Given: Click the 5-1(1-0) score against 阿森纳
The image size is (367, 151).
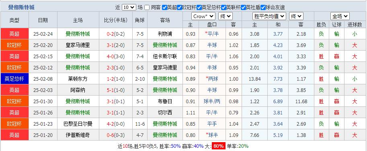Looking at the screenshot, I should click(x=116, y=90).
